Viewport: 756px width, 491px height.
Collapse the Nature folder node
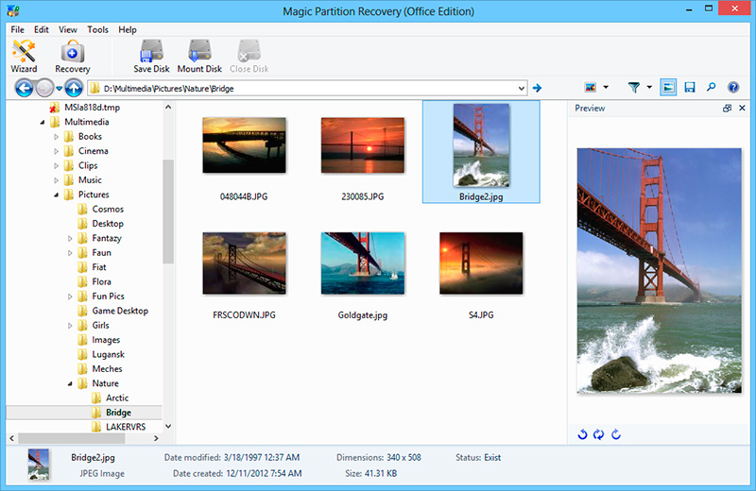point(70,384)
